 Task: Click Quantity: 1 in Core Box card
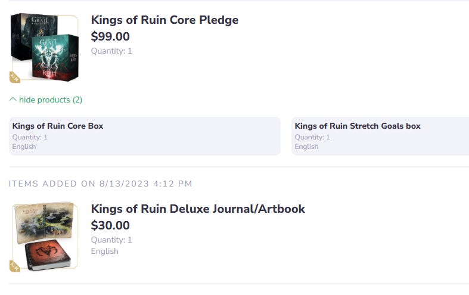30,137
